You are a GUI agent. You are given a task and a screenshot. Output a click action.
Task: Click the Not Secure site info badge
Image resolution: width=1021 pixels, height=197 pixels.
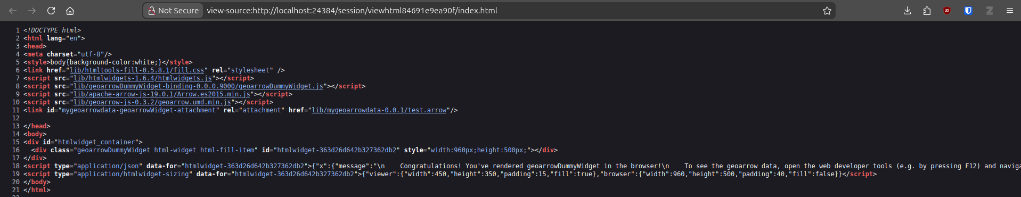point(173,11)
